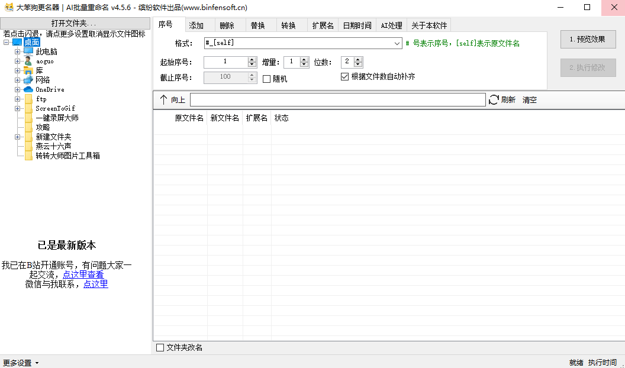Open the 点这里查看 Bilibili link
Viewport: 625px width, 368px height.
pos(83,275)
